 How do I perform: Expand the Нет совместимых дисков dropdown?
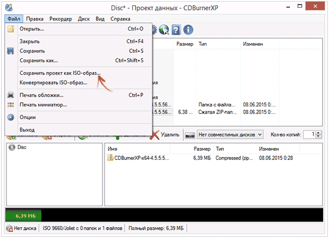(230, 135)
